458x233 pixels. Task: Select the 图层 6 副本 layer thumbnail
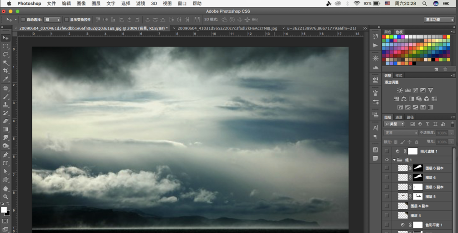403,168
